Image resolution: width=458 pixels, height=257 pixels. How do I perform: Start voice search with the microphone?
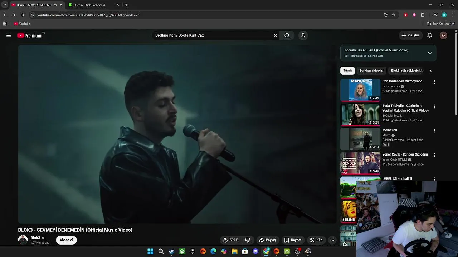point(303,35)
